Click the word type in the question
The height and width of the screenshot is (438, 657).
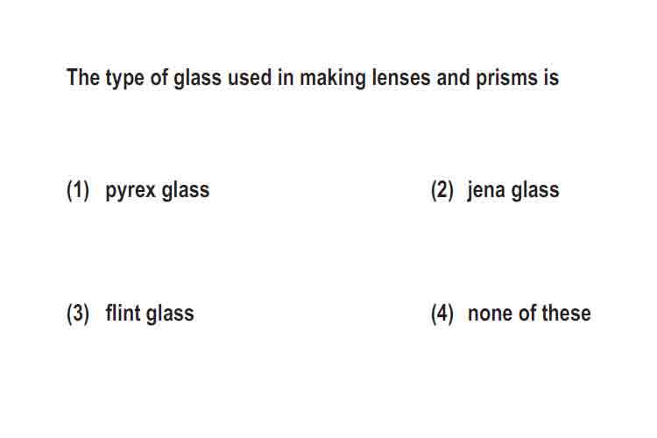[x=124, y=79]
